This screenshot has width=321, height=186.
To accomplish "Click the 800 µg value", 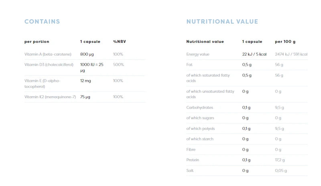I will (87, 54).
